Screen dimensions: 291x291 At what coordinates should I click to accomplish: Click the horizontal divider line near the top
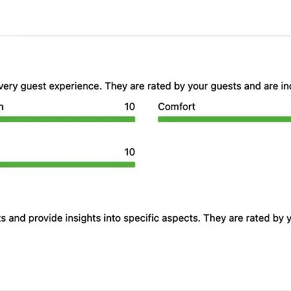click(x=145, y=36)
